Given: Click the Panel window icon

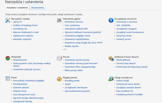Looking at the screenshot, I should coord(8,79).
